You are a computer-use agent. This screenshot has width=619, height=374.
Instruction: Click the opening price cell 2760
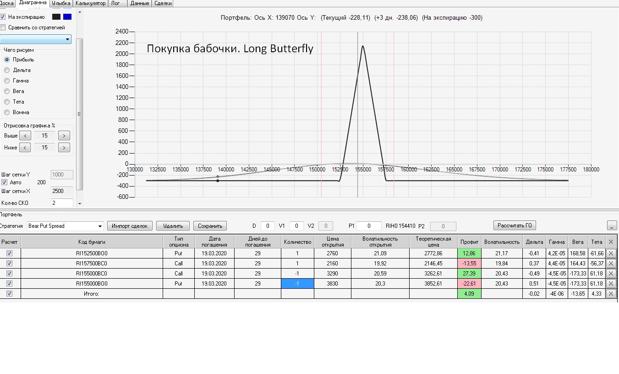tap(333, 253)
